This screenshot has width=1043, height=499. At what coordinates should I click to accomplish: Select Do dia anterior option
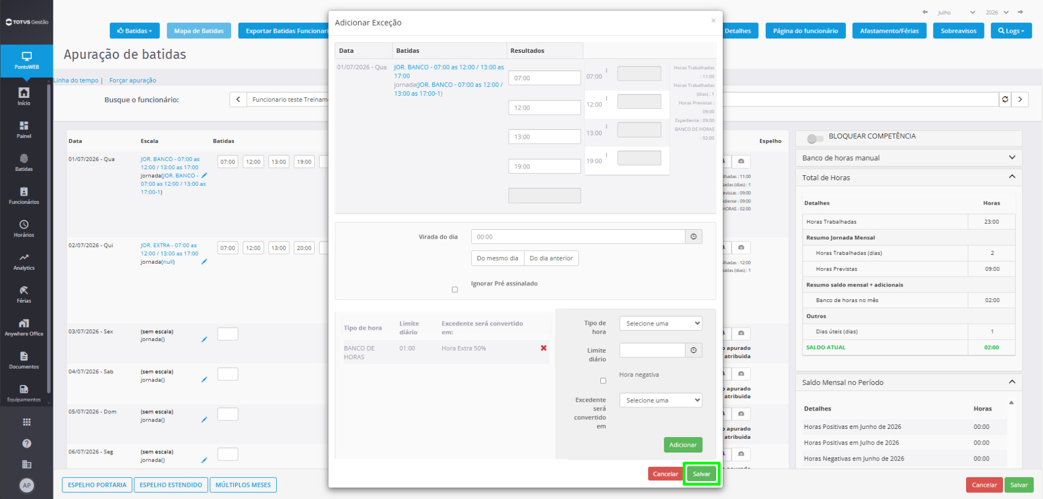point(551,258)
